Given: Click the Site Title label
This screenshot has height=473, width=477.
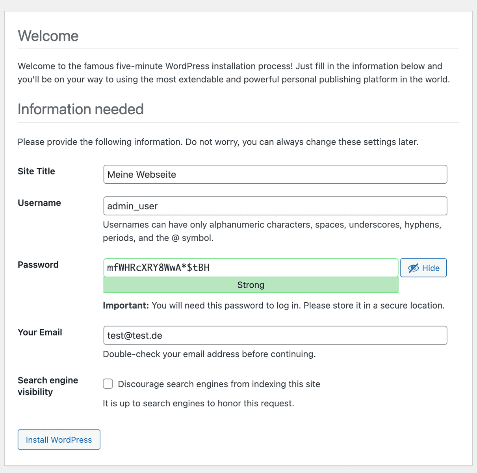Looking at the screenshot, I should [x=36, y=171].
